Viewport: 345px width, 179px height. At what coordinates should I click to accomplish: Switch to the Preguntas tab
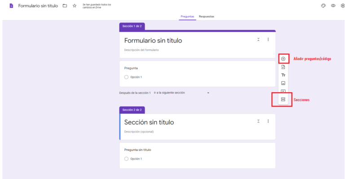tap(187, 17)
